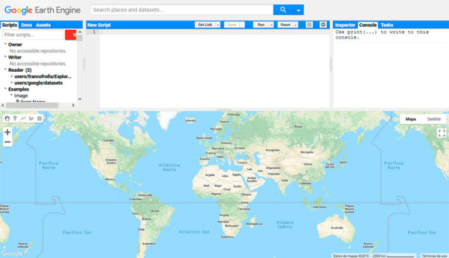Select the draw line tool
The height and width of the screenshot is (258, 449).
(23, 118)
